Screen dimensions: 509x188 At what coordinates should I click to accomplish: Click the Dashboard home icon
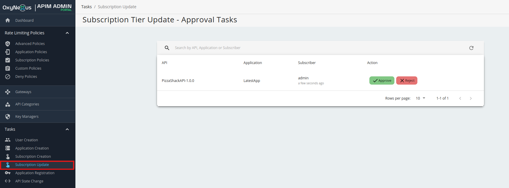(x=8, y=20)
